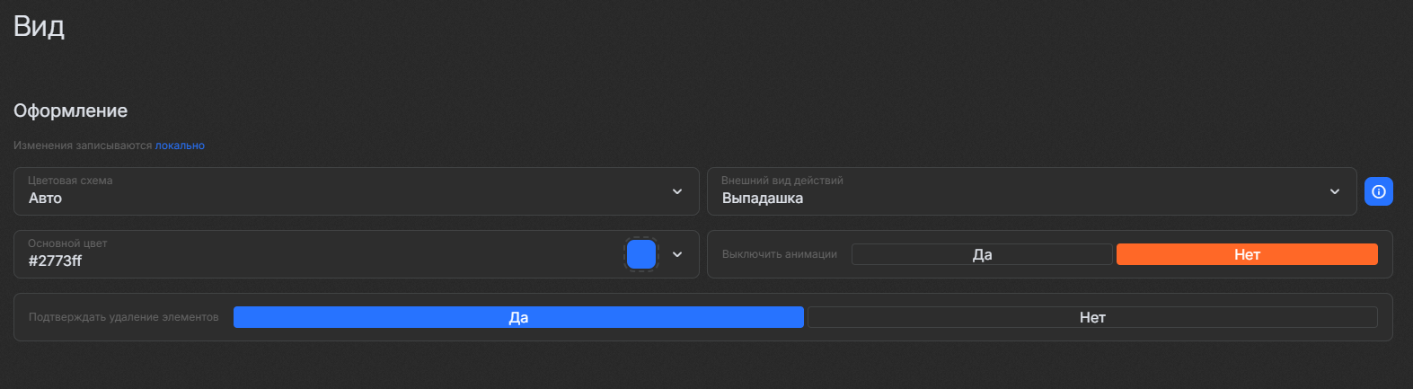The width and height of the screenshot is (1413, 389).
Task: Click the #2773ff hex color value
Action: (x=56, y=261)
